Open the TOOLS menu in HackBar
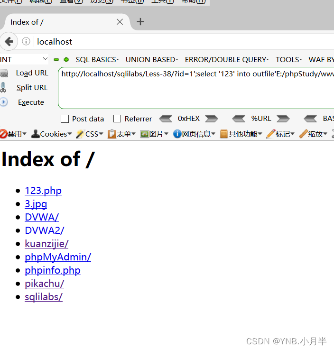Screen dimensions: 334x350 click(x=288, y=60)
